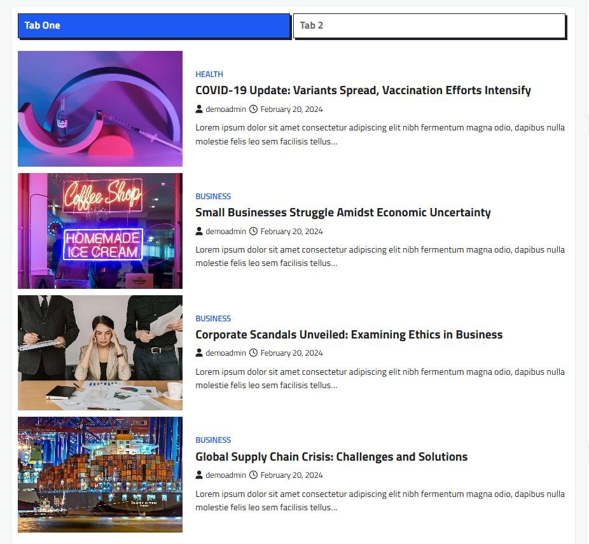The width and height of the screenshot is (589, 544).
Task: Open the container ship thumbnail image
Action: pyautogui.click(x=100, y=475)
